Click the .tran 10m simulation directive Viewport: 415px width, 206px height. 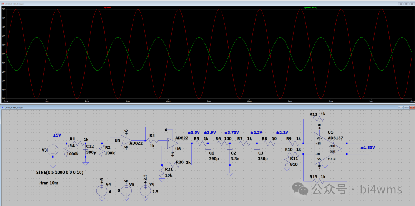pyautogui.click(x=50, y=183)
